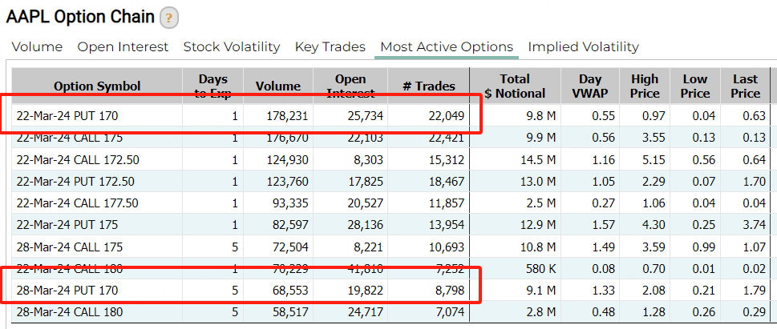Sort by Day VWAP column header
777x329 pixels.
(x=590, y=86)
